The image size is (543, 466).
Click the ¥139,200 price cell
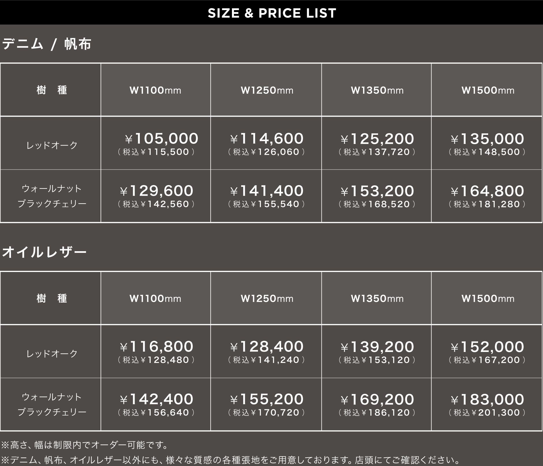click(377, 351)
